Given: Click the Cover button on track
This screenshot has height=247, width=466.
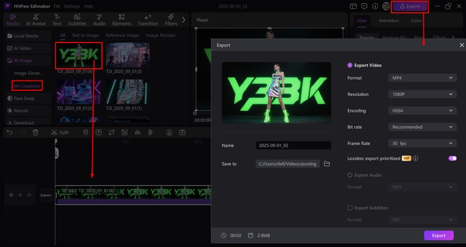Looking at the screenshot, I should click(x=46, y=195).
